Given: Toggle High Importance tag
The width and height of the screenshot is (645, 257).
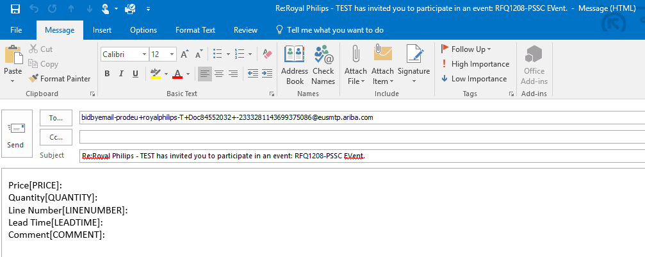Looking at the screenshot, I should point(475,64).
